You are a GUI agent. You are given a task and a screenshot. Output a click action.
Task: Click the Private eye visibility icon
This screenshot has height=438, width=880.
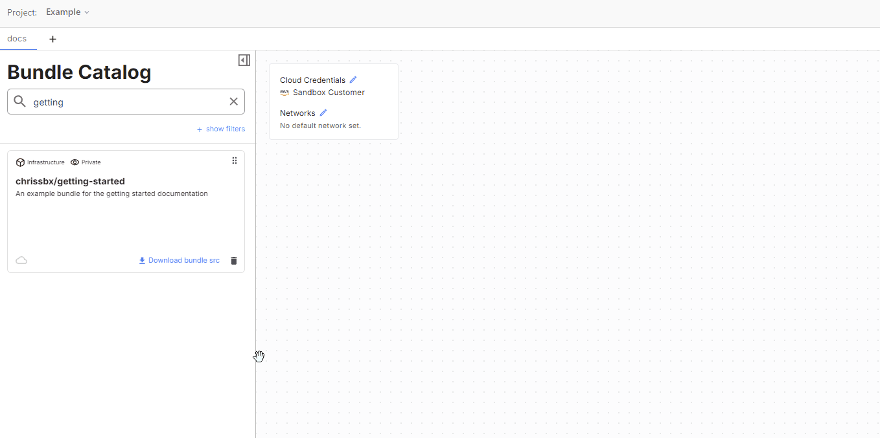[x=75, y=162]
